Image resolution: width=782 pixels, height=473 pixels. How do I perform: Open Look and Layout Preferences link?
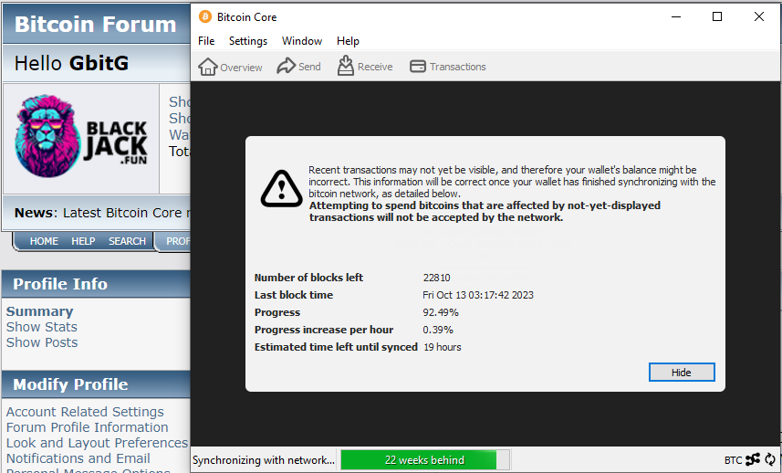(98, 443)
